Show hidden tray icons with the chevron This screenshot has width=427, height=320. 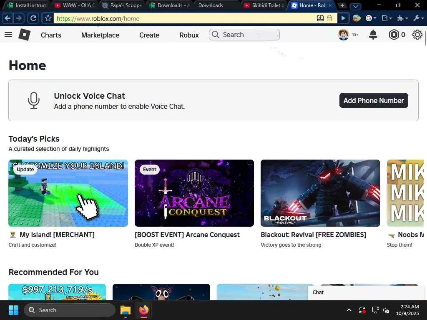349,310
